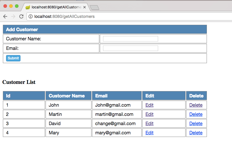Click the site info icon in address bar
Screen dimensions: 232x160
pos(31,16)
